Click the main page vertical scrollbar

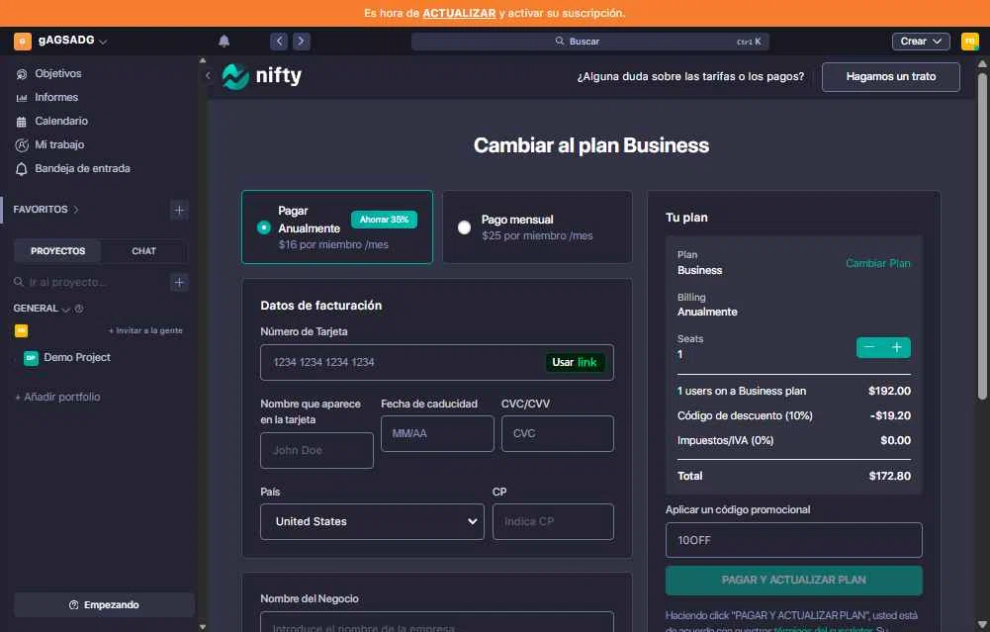coord(982,236)
